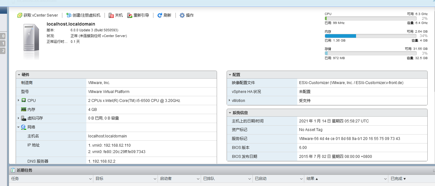
Task: Click the localhost.localdomain host title
Action: pos(71,24)
